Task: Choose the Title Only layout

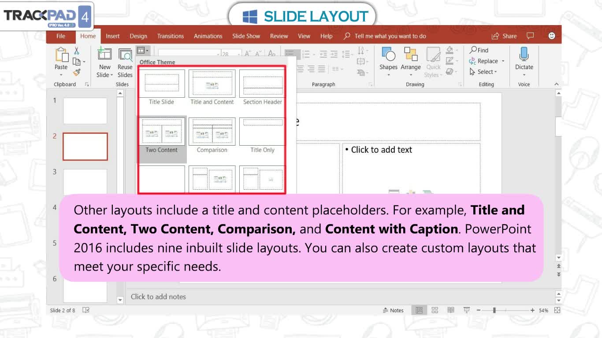Action: coord(262,136)
